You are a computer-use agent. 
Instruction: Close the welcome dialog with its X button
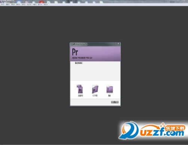tap(118, 43)
